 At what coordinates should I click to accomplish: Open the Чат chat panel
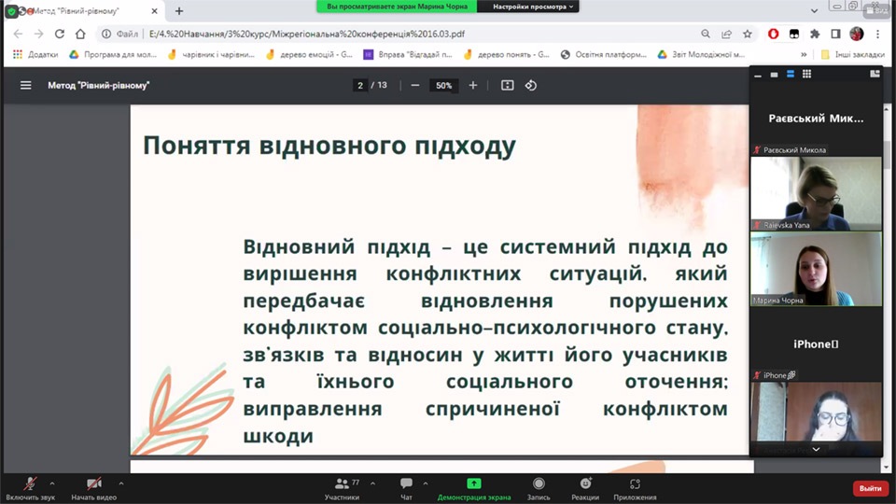coord(406,487)
